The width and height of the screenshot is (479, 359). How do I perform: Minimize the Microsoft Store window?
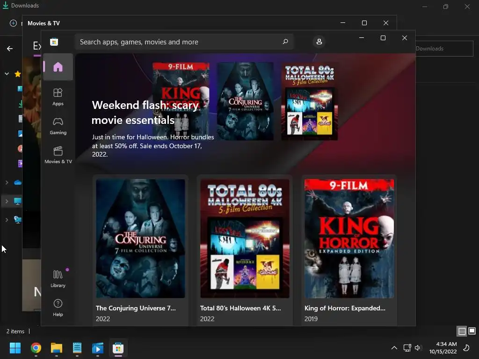click(362, 38)
